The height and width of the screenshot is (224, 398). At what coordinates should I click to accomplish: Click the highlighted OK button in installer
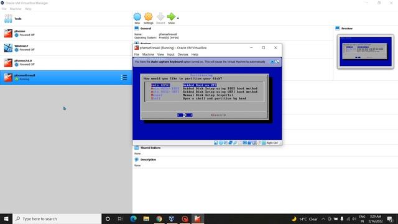pos(185,115)
